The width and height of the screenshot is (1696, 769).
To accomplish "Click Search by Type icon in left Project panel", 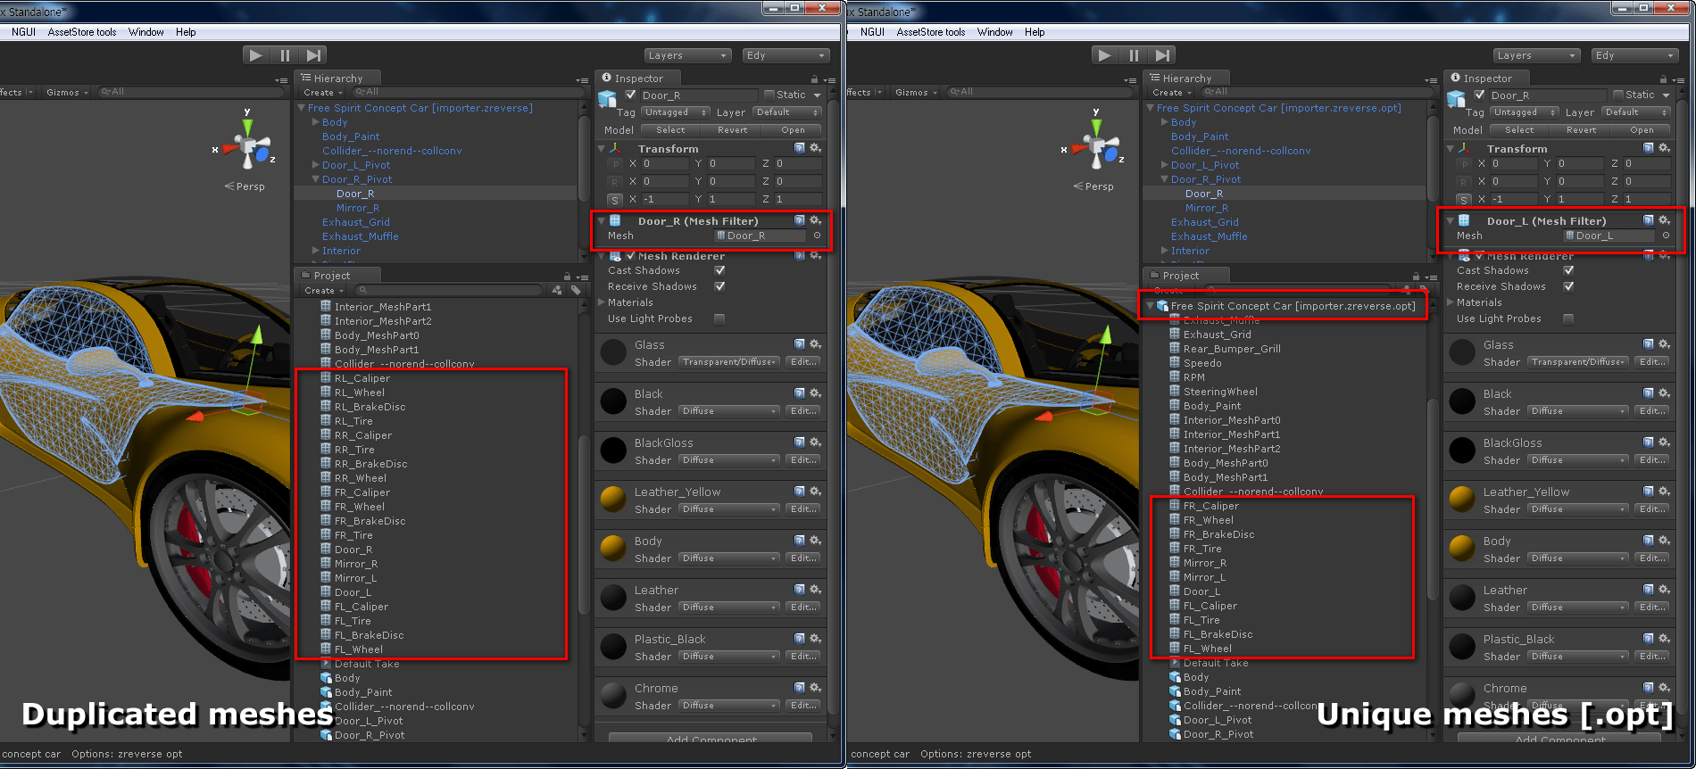I will click(x=558, y=290).
